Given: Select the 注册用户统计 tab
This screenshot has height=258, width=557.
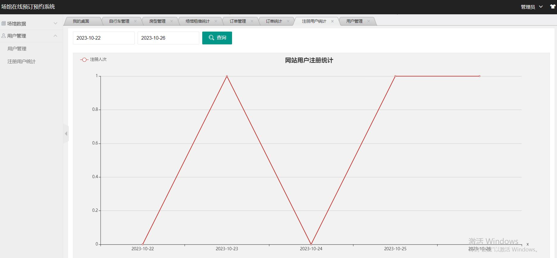Looking at the screenshot, I should [314, 21].
